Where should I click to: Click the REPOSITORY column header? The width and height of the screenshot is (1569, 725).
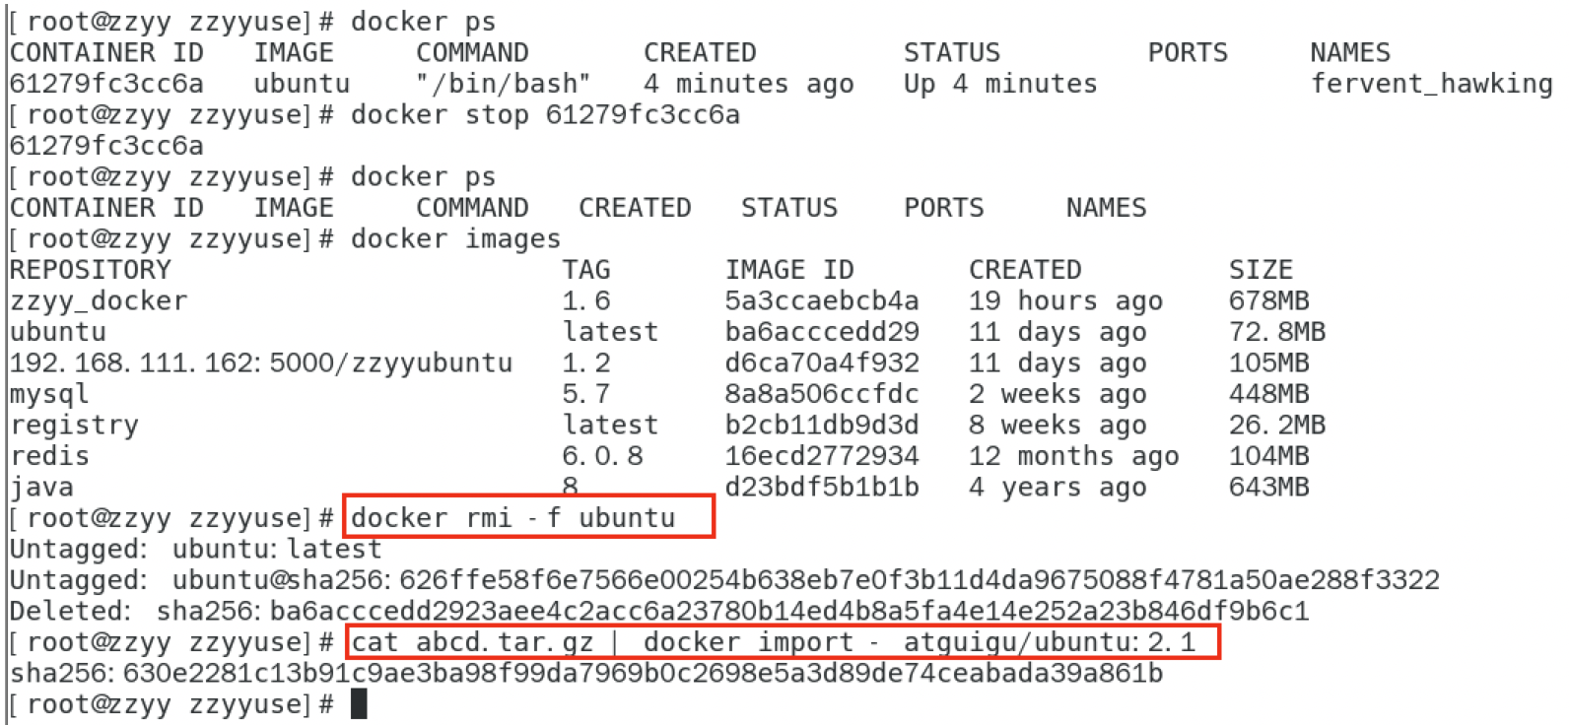point(91,270)
